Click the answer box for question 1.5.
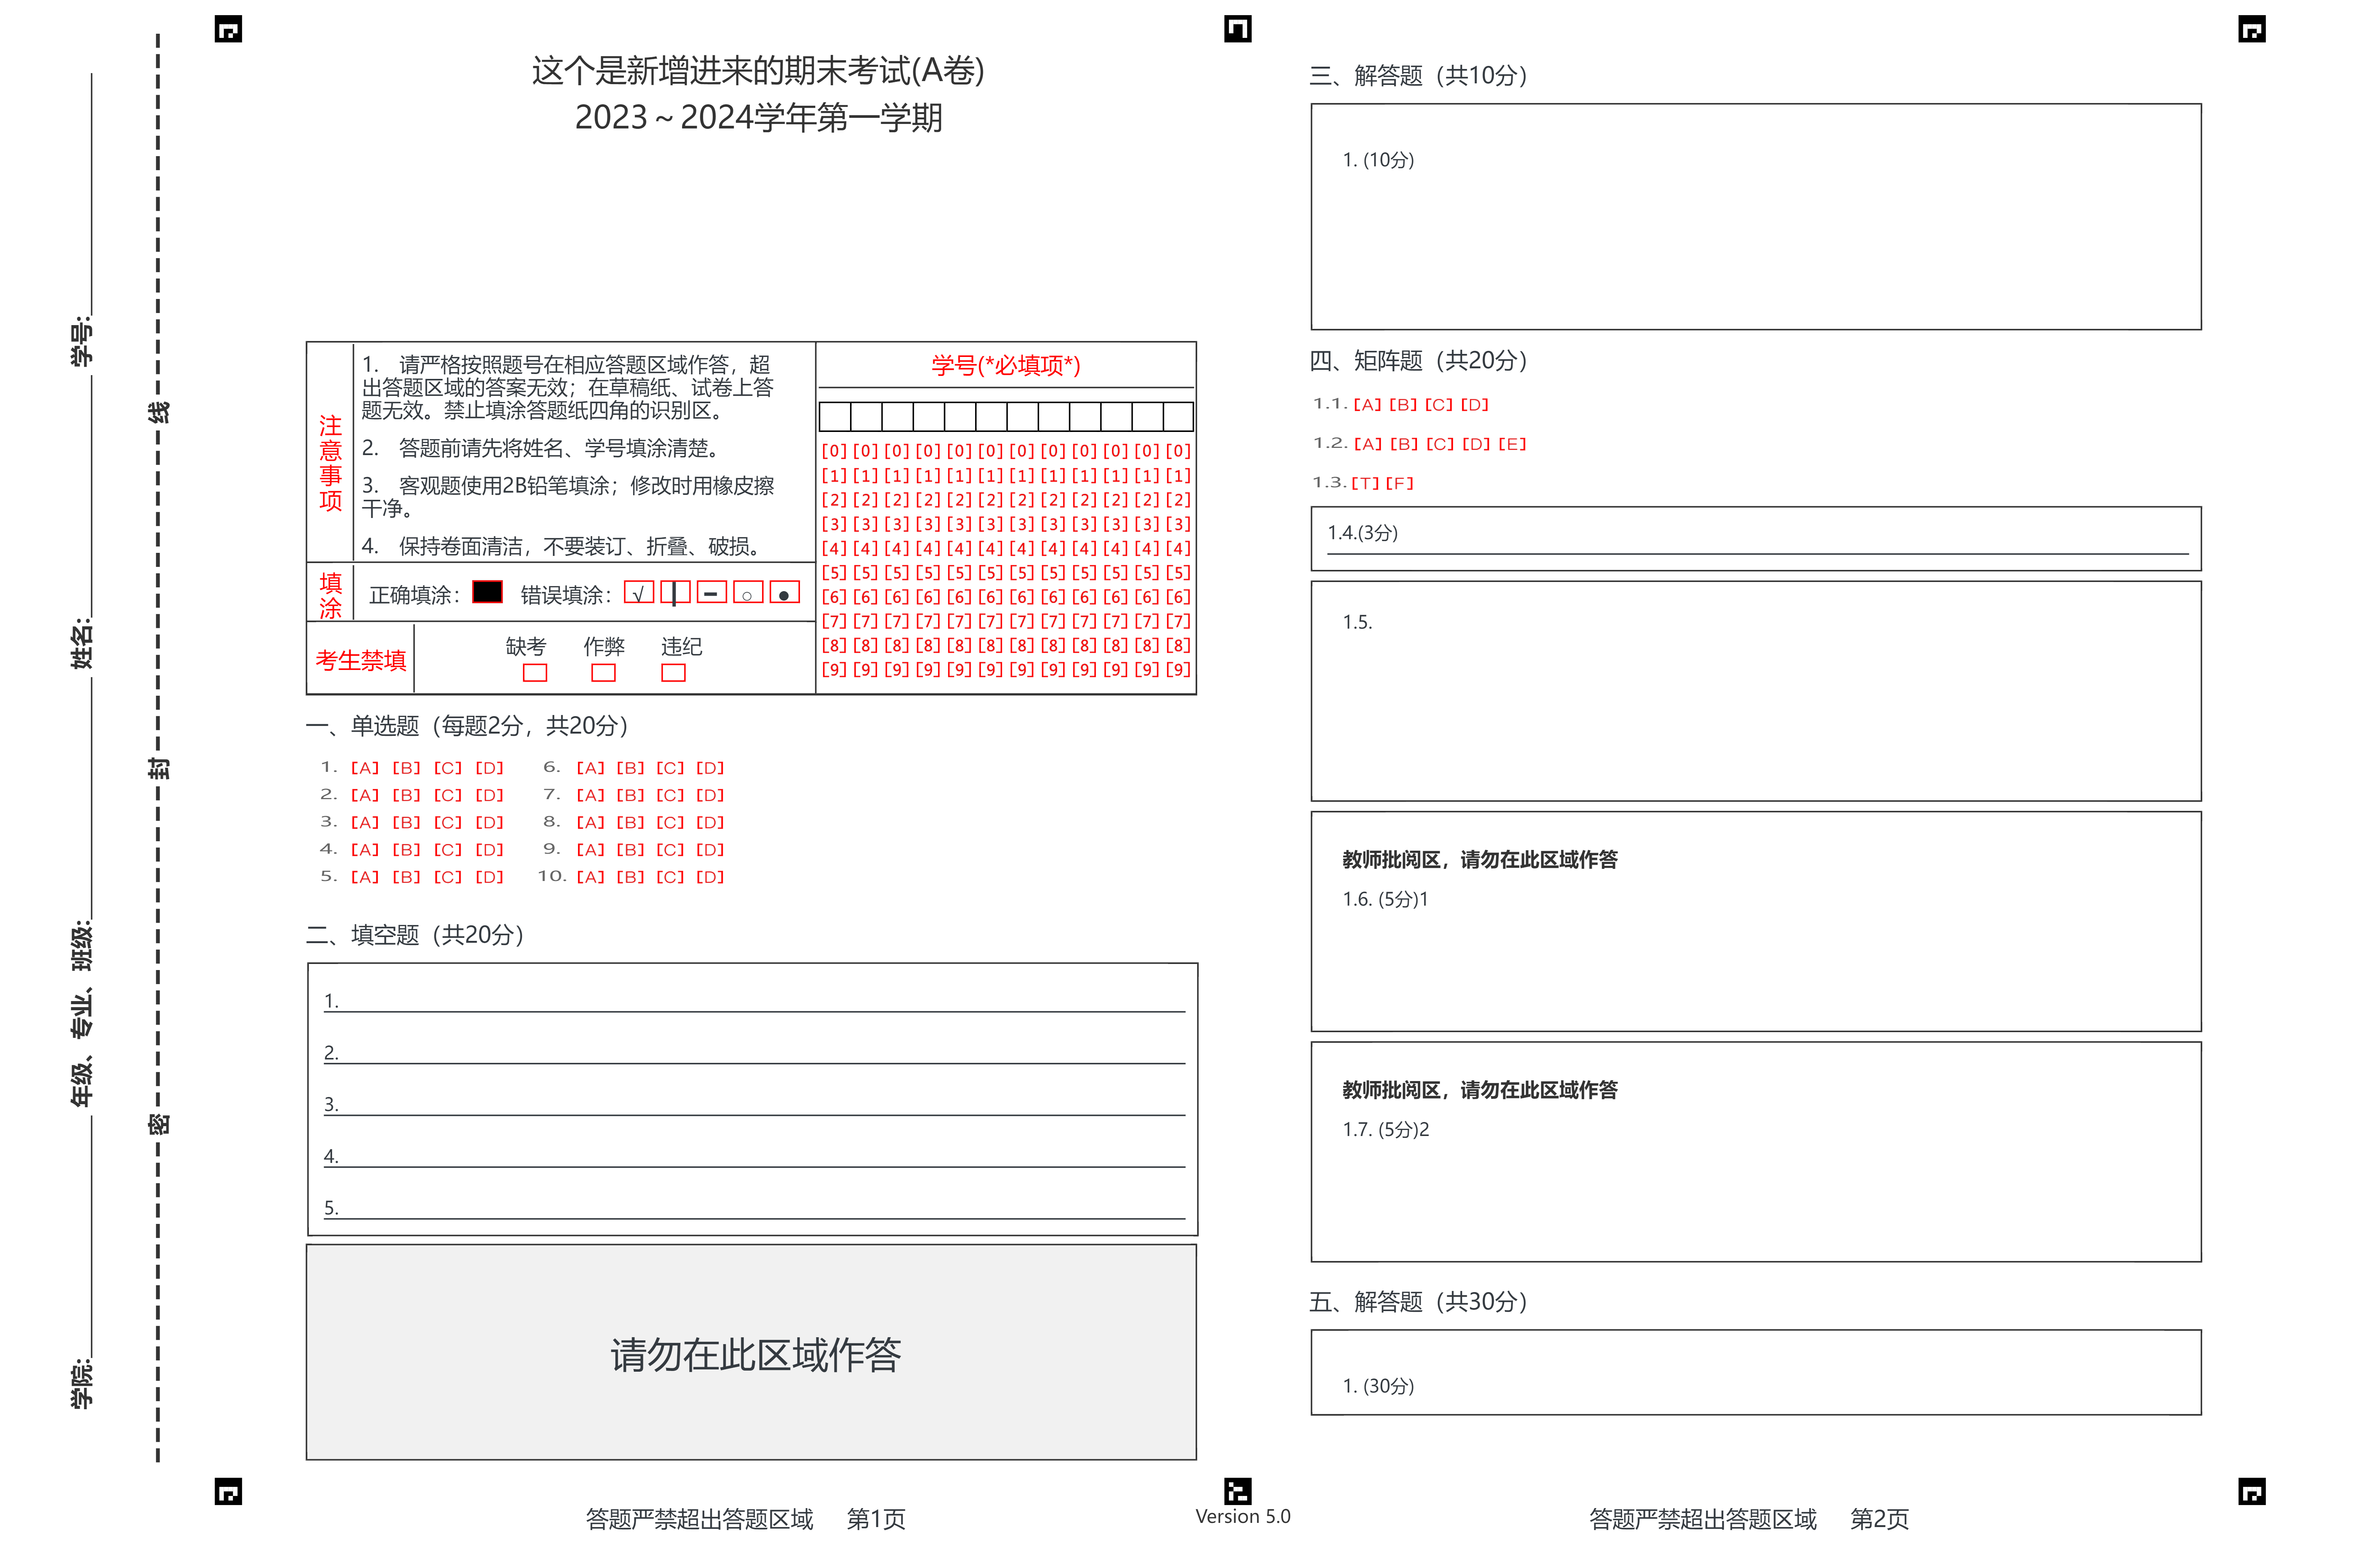 point(1756,691)
